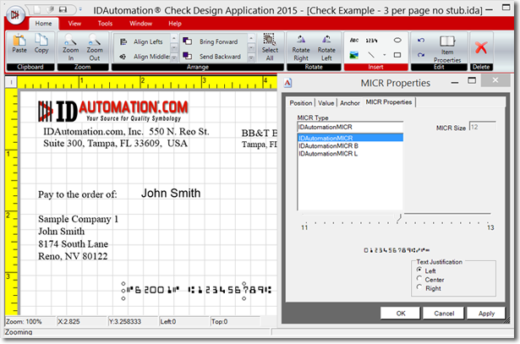520x344 pixels.
Task: Select IDAutomationMICR L in the list
Action: (350, 154)
